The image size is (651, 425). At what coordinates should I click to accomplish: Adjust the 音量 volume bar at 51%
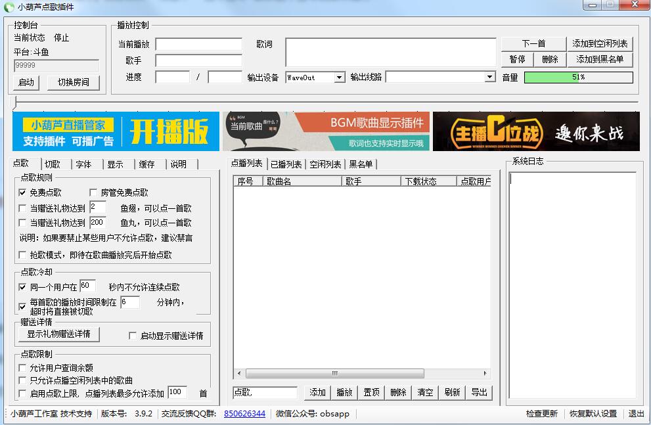[578, 78]
